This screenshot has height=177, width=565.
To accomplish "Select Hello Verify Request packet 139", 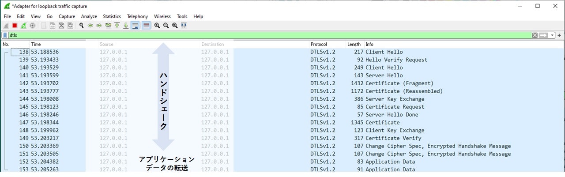I will [282, 60].
